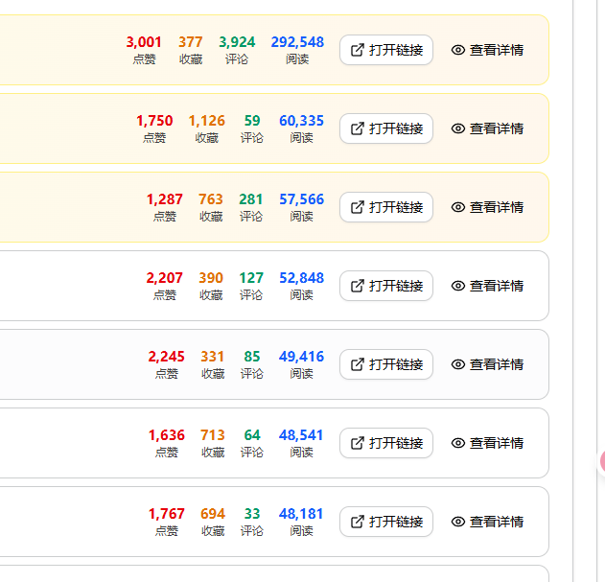Select the card with 2,245 likes
Screen dimensions: 605x582
tap(77, 364)
